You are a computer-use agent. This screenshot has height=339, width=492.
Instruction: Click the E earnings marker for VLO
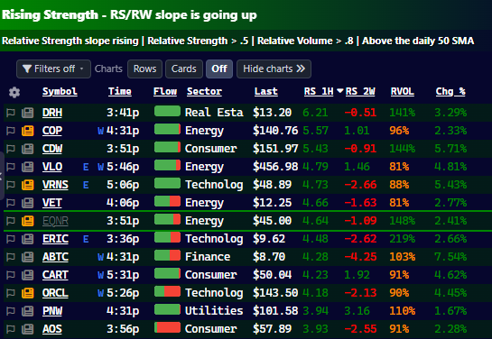click(86, 167)
